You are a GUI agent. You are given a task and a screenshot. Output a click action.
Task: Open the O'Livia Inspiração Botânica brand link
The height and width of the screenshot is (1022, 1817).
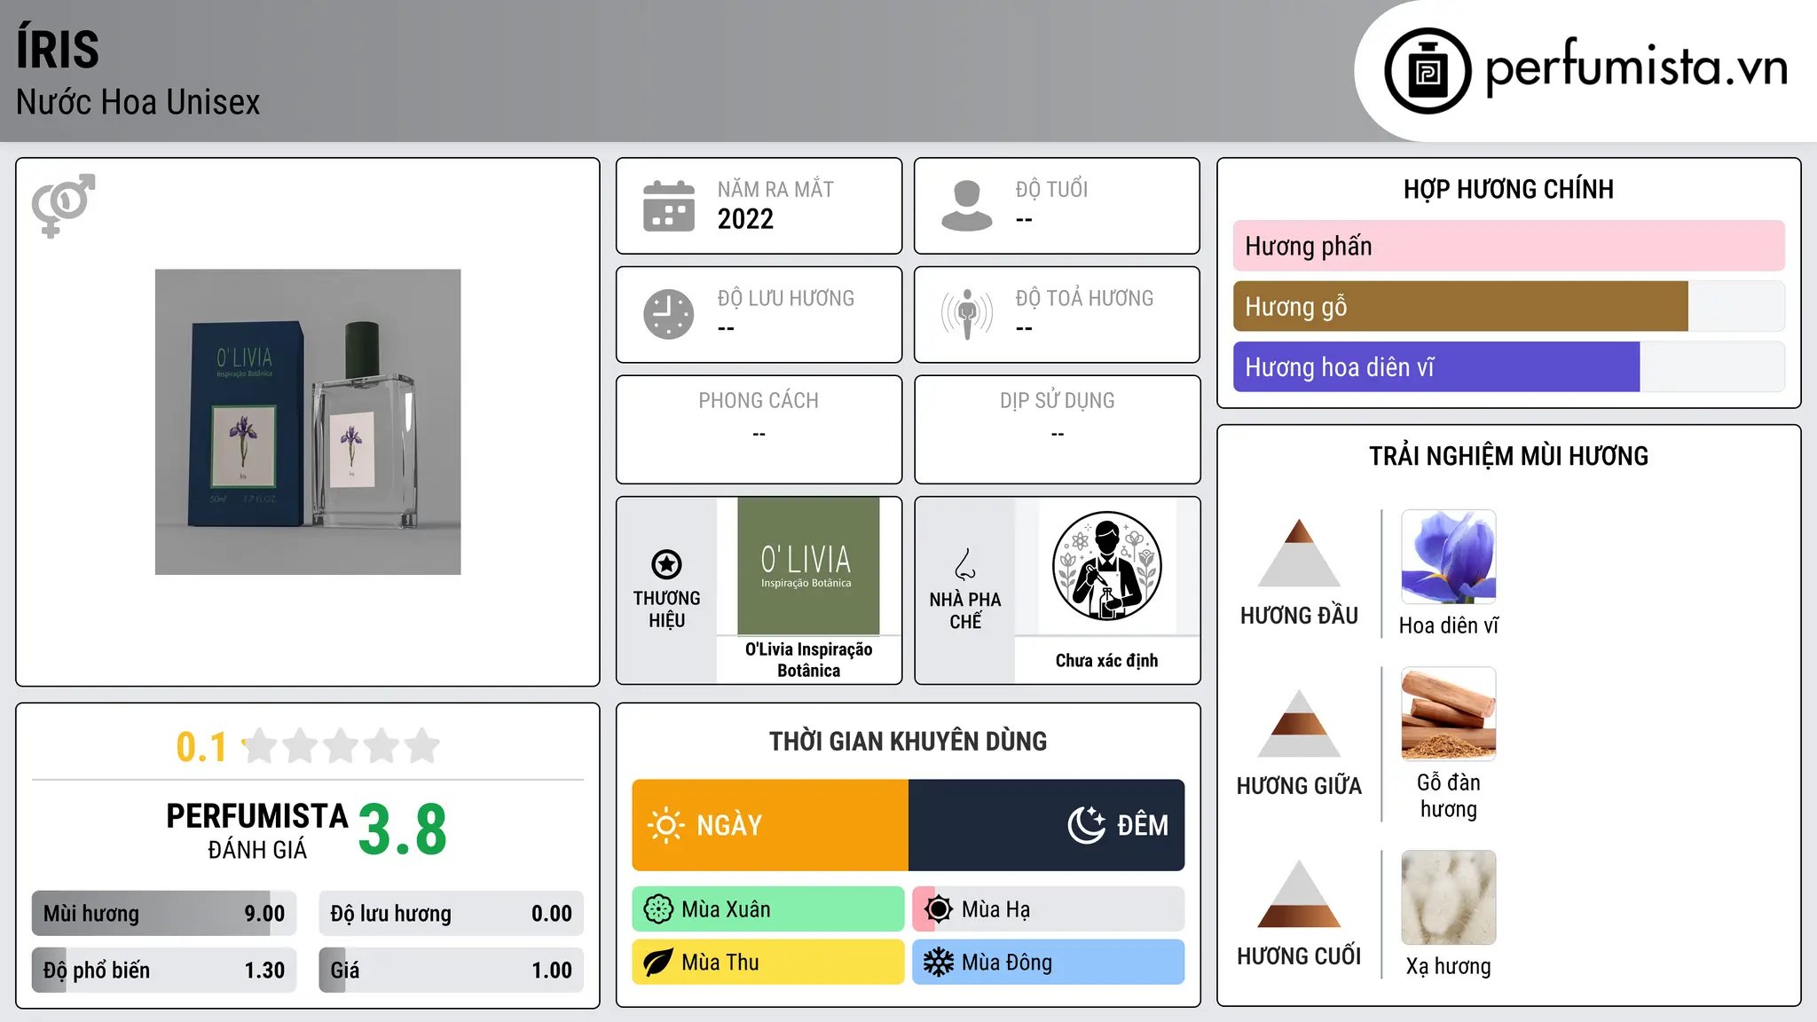coord(808,660)
